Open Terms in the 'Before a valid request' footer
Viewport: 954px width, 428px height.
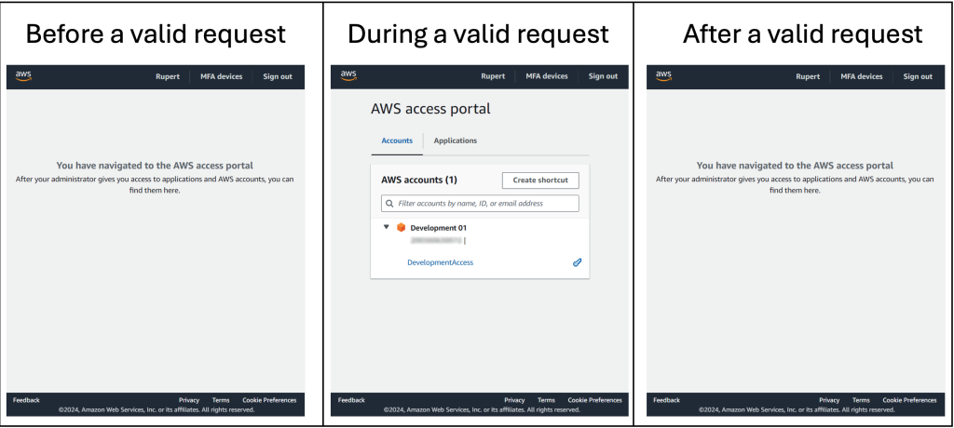coord(221,400)
